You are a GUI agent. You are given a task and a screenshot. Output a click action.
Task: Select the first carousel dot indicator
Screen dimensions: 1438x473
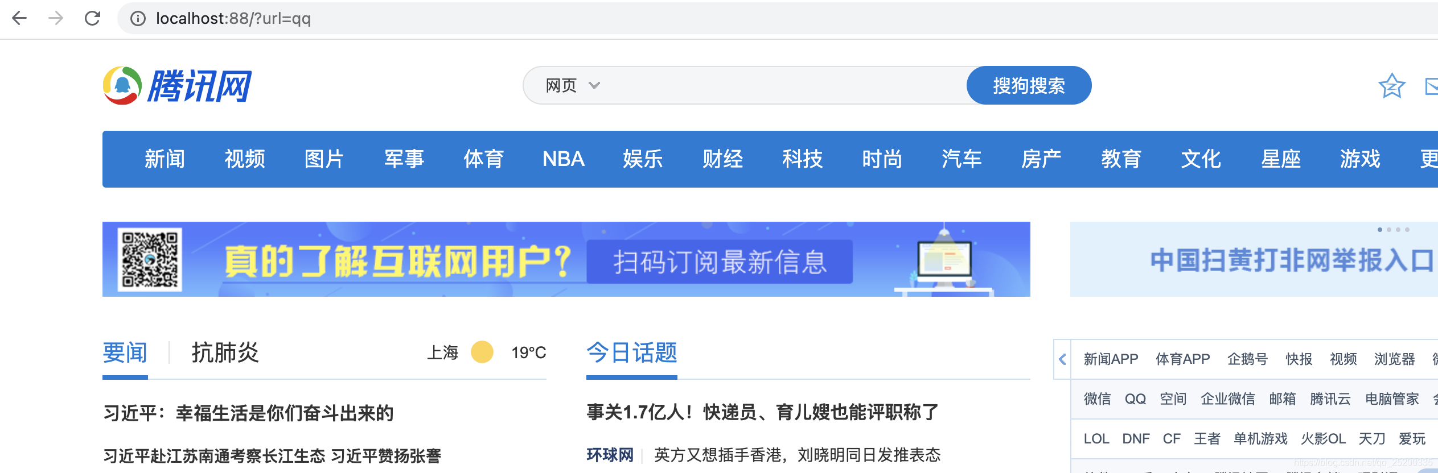coord(1379,230)
